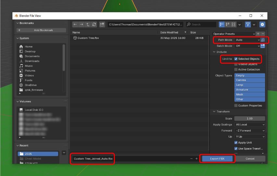The width and height of the screenshot is (277, 176).
Task: Refresh the file list
Action: [x=94, y=25]
